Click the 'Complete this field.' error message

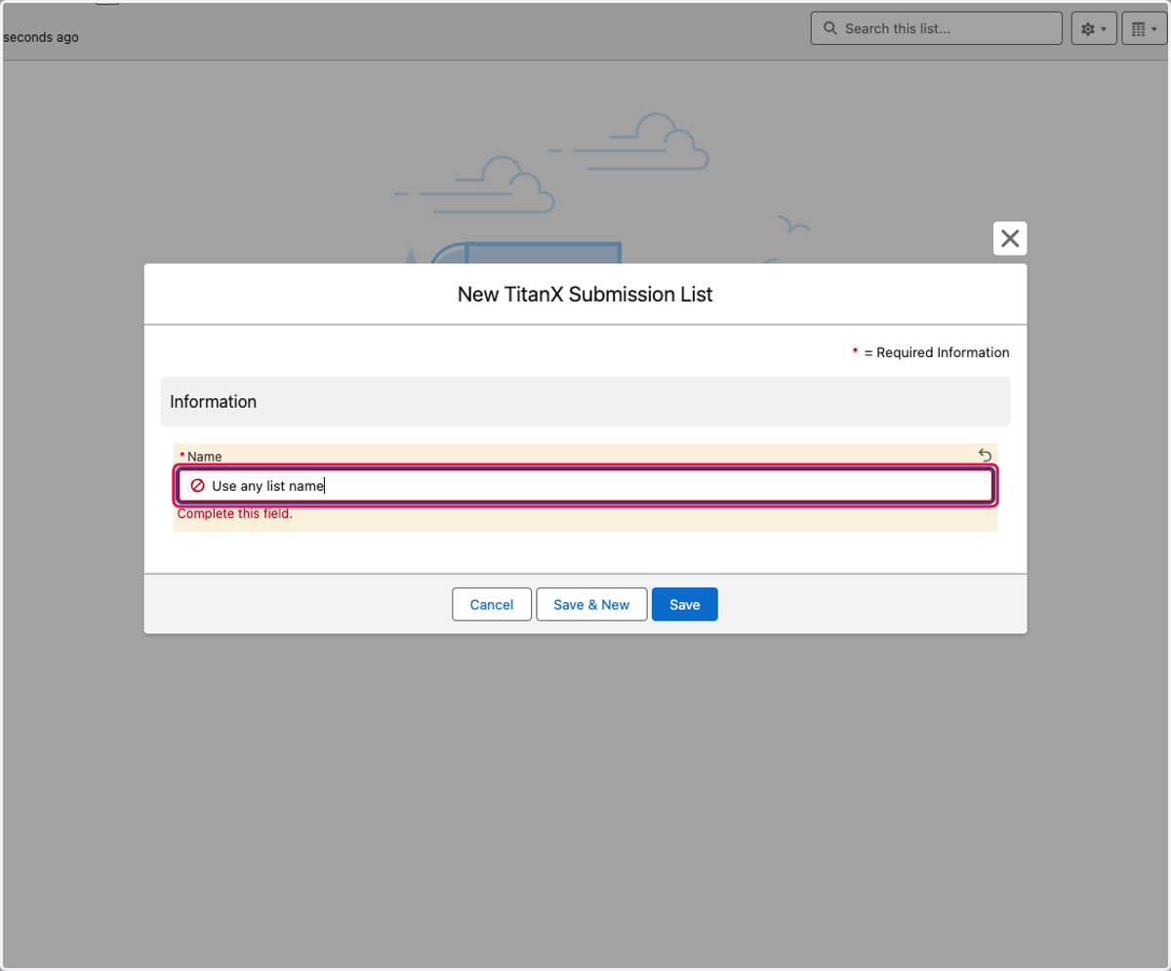[x=235, y=513]
